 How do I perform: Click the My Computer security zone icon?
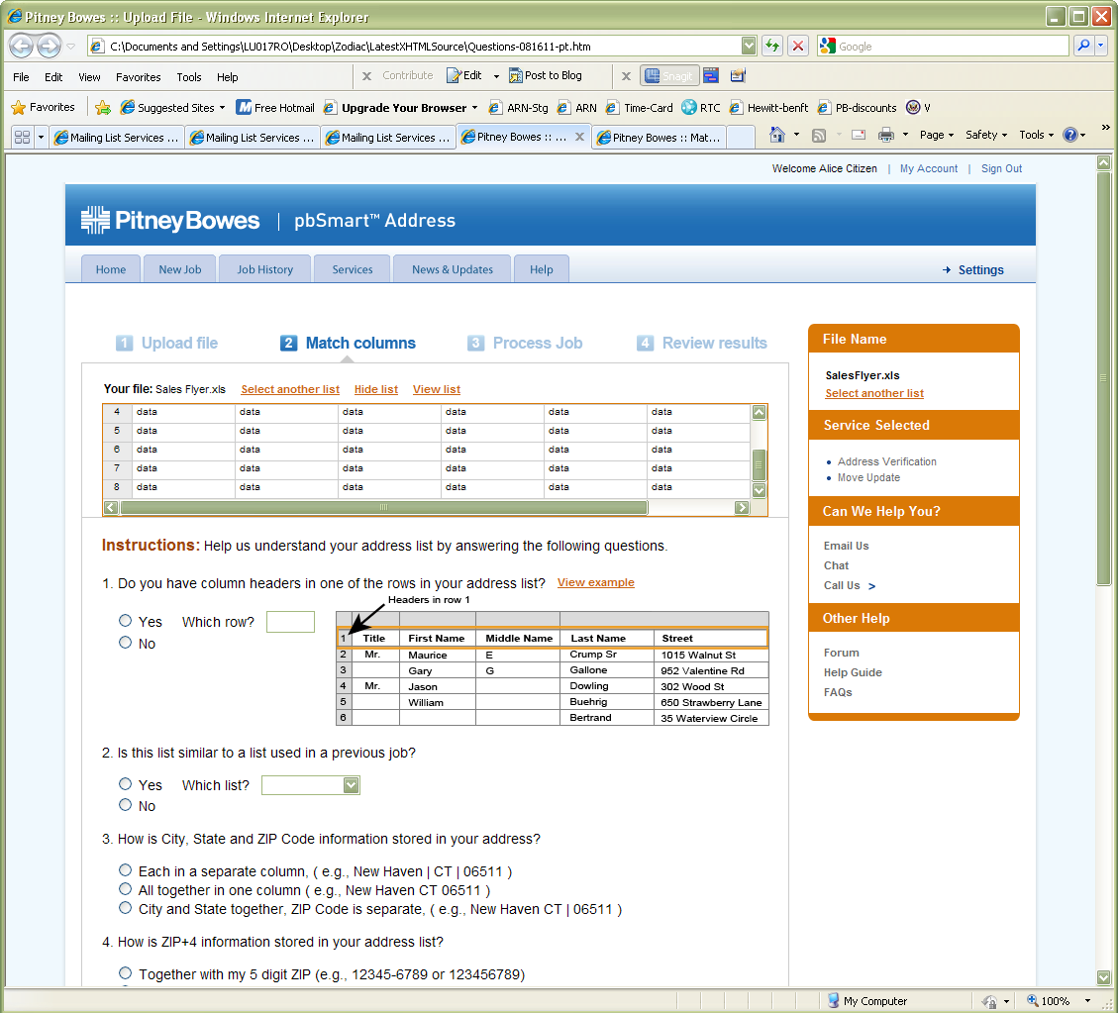click(x=833, y=1001)
